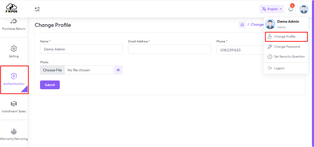
Task: Click the Choose File button
Action: point(52,70)
